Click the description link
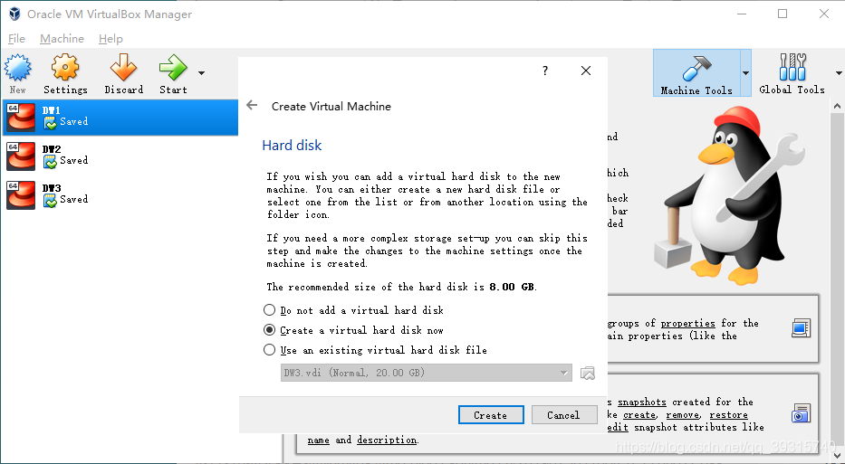The image size is (845, 464). [387, 440]
